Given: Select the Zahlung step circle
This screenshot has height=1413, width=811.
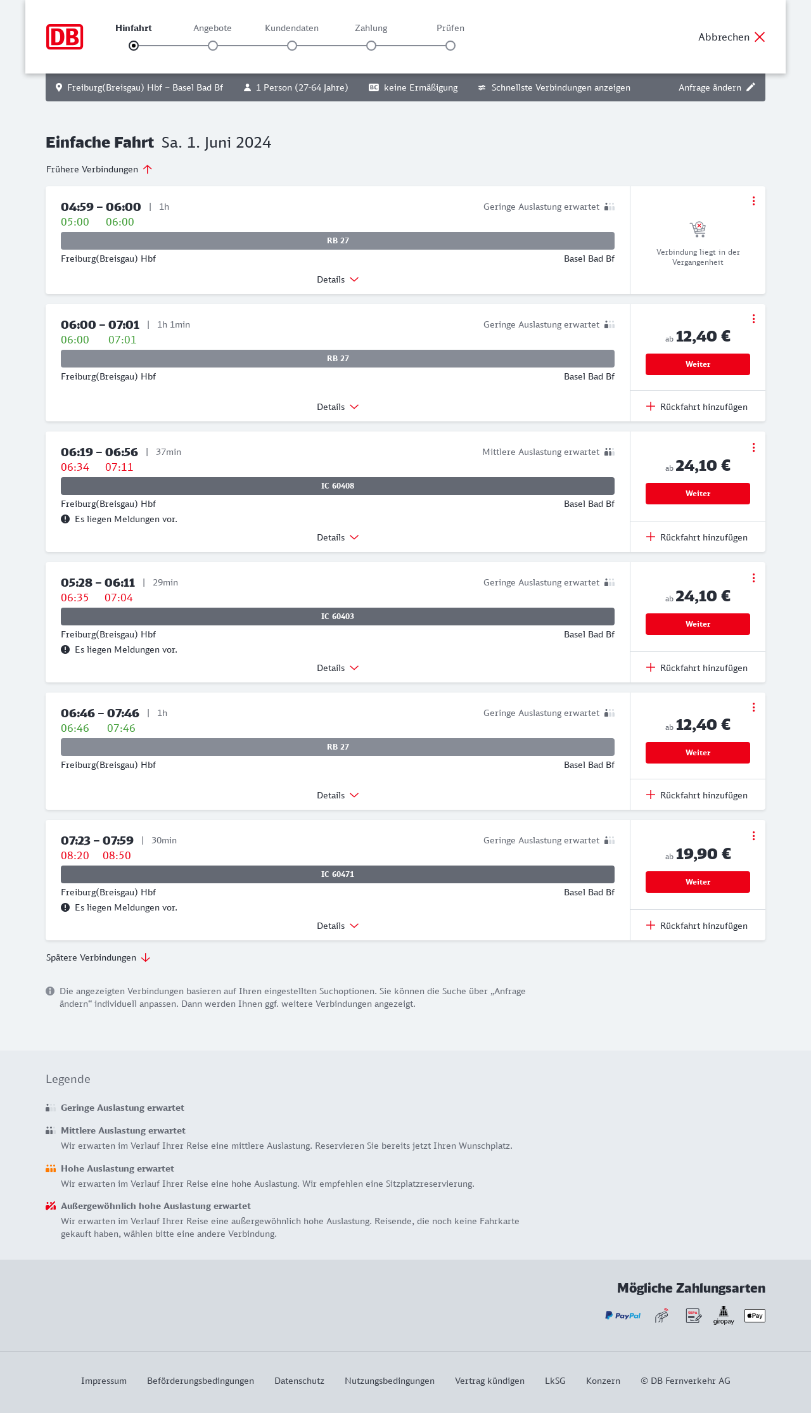Looking at the screenshot, I should coord(371,46).
